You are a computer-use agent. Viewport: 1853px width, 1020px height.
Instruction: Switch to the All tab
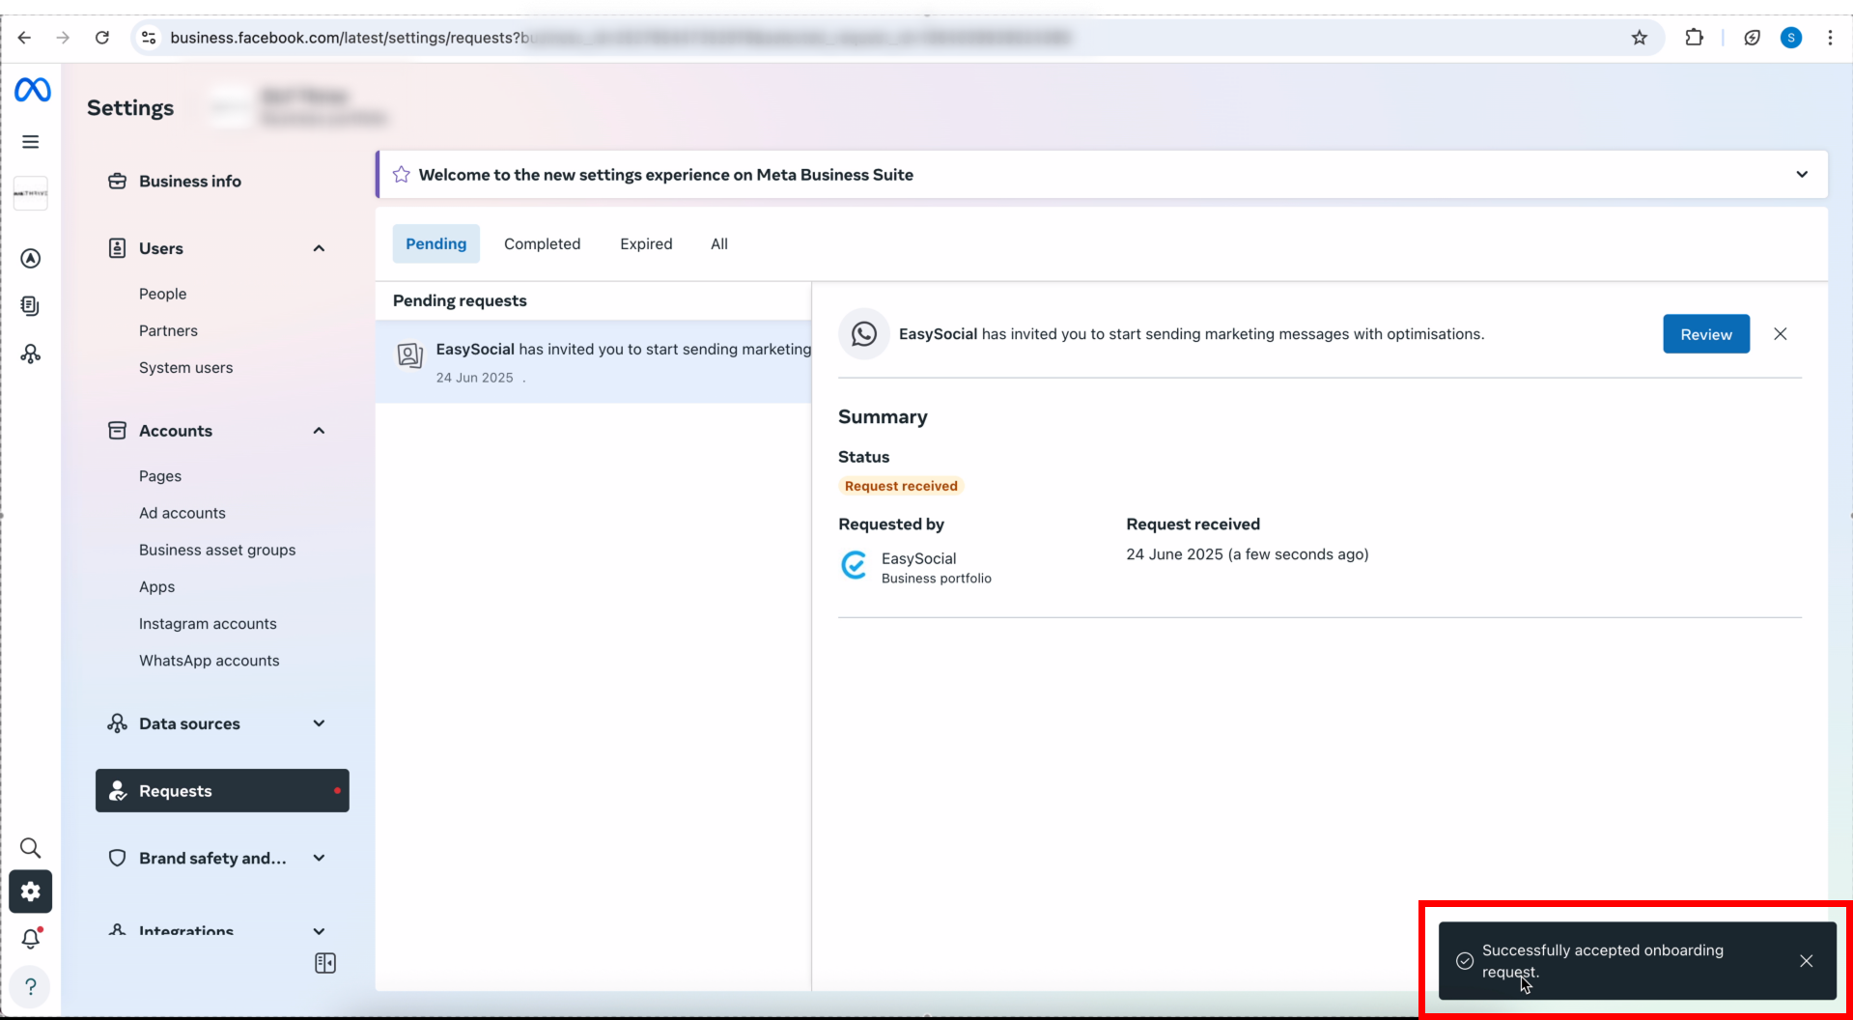(x=719, y=244)
